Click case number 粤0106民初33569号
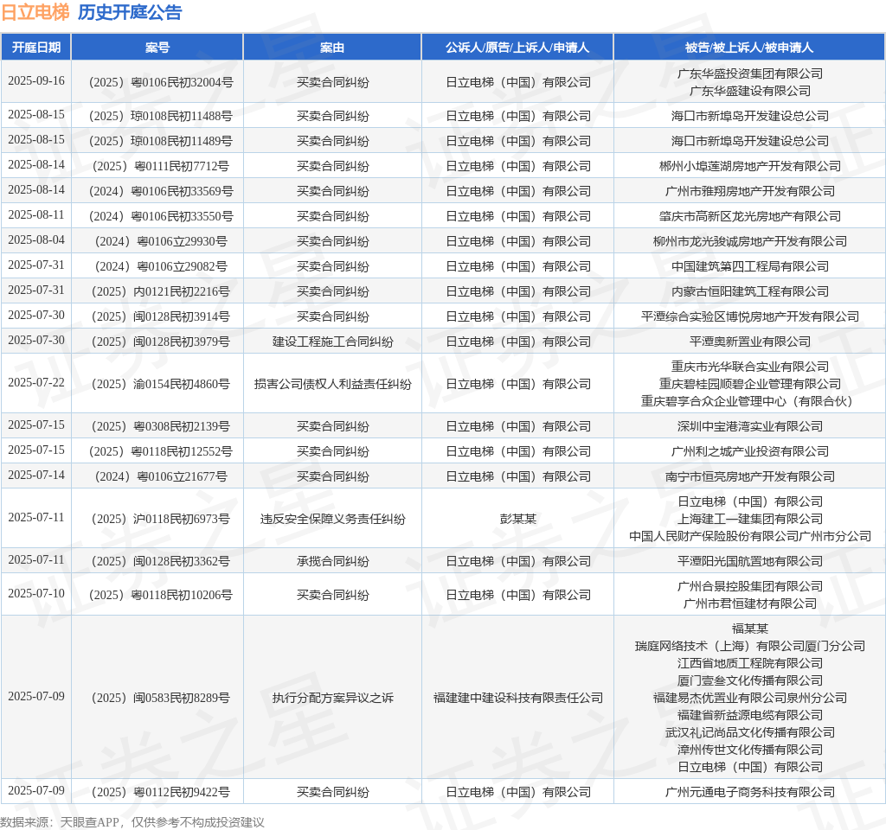 [161, 191]
